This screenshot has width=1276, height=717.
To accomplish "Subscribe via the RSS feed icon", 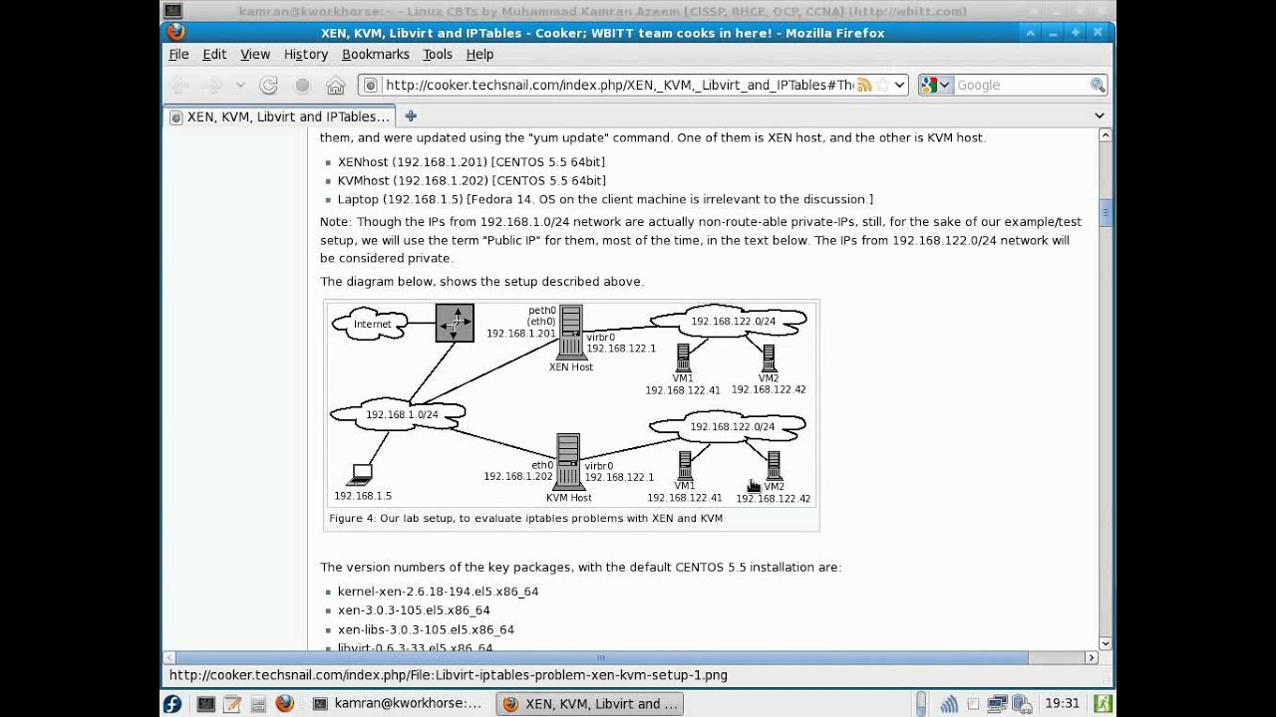I will tap(864, 86).
